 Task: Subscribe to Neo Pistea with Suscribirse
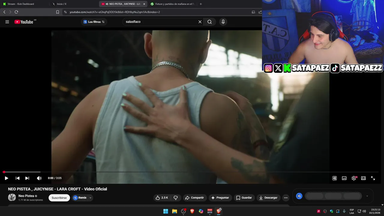(59, 198)
